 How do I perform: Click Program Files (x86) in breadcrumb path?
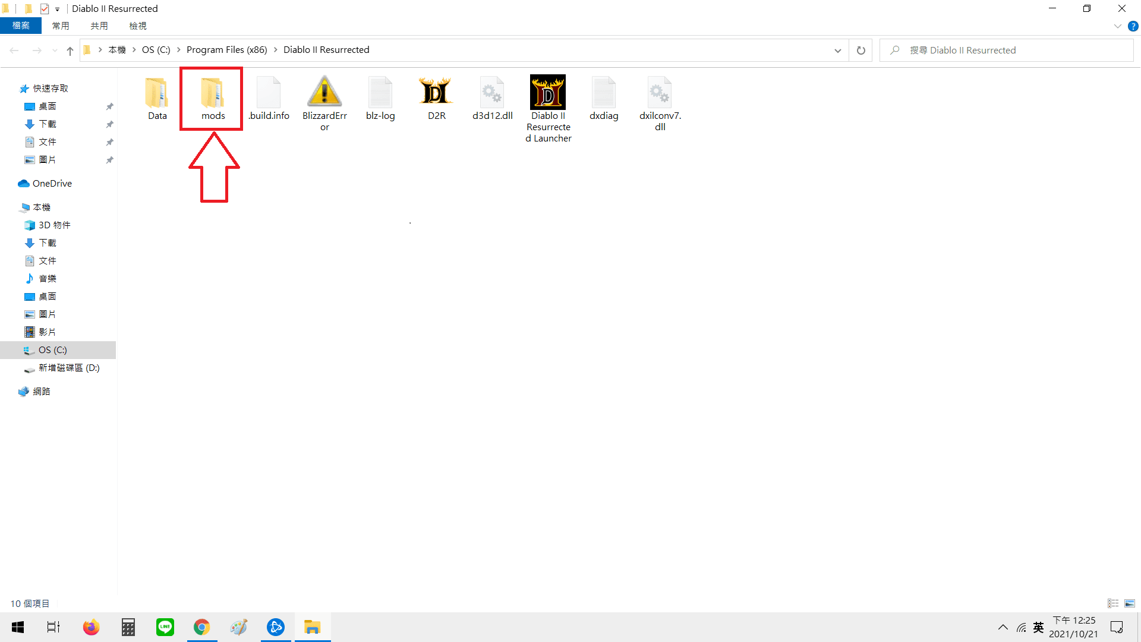[226, 50]
